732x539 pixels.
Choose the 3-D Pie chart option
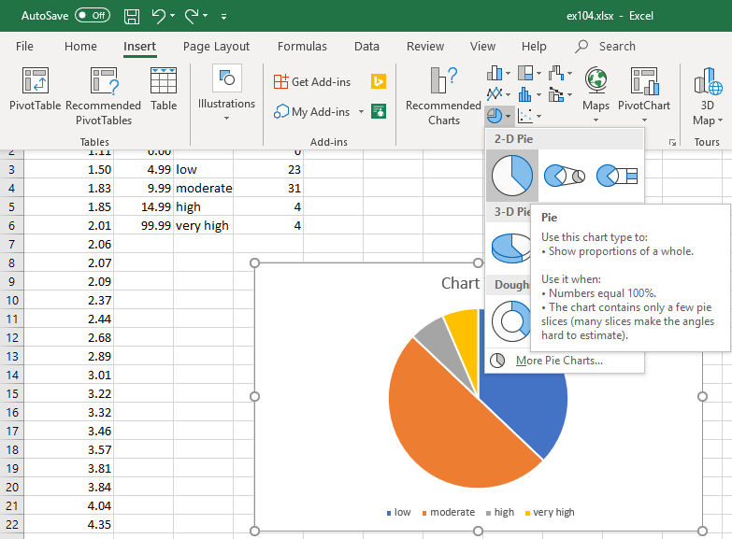click(x=510, y=248)
